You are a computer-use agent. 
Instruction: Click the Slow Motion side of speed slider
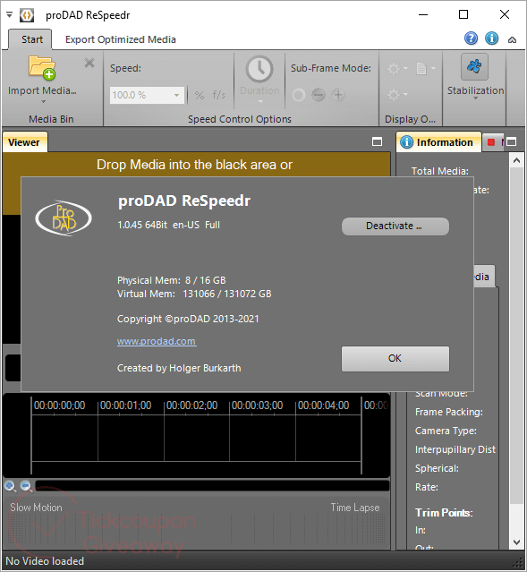tap(36, 508)
